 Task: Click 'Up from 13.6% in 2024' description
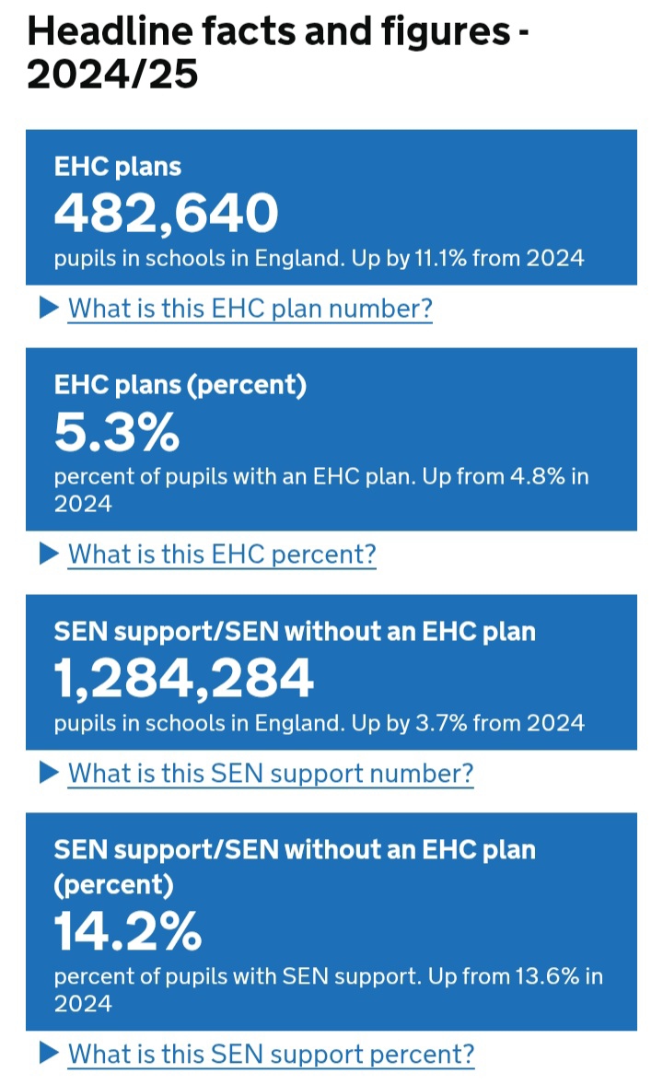(514, 975)
